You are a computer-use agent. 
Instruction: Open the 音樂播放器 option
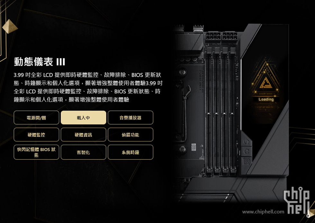[x=130, y=117]
